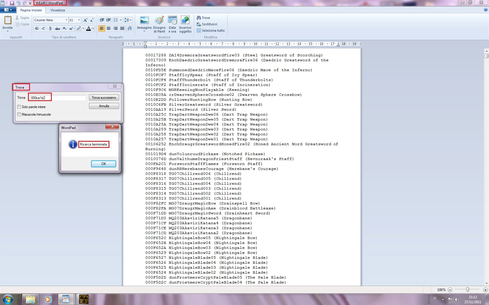This screenshot has height=305, width=489.
Task: Center align the text
Action: click(109, 28)
